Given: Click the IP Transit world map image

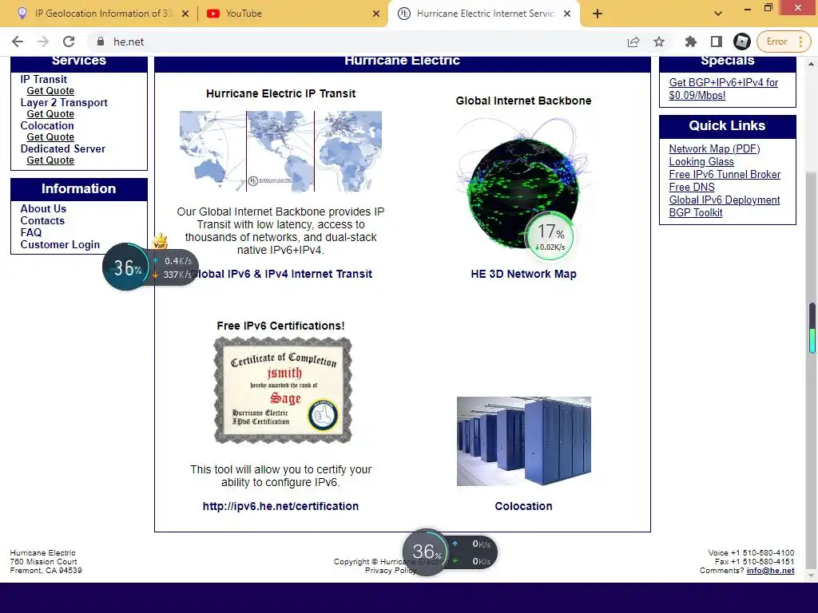Looking at the screenshot, I should [280, 151].
